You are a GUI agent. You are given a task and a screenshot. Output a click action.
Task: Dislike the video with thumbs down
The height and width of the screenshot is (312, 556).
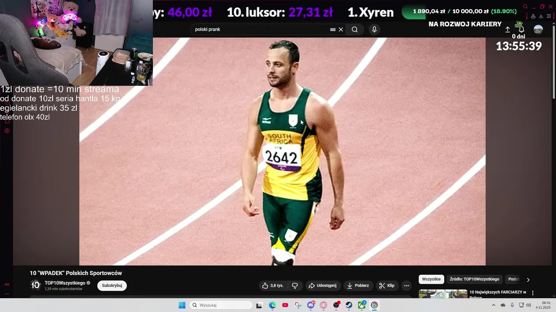(x=295, y=286)
